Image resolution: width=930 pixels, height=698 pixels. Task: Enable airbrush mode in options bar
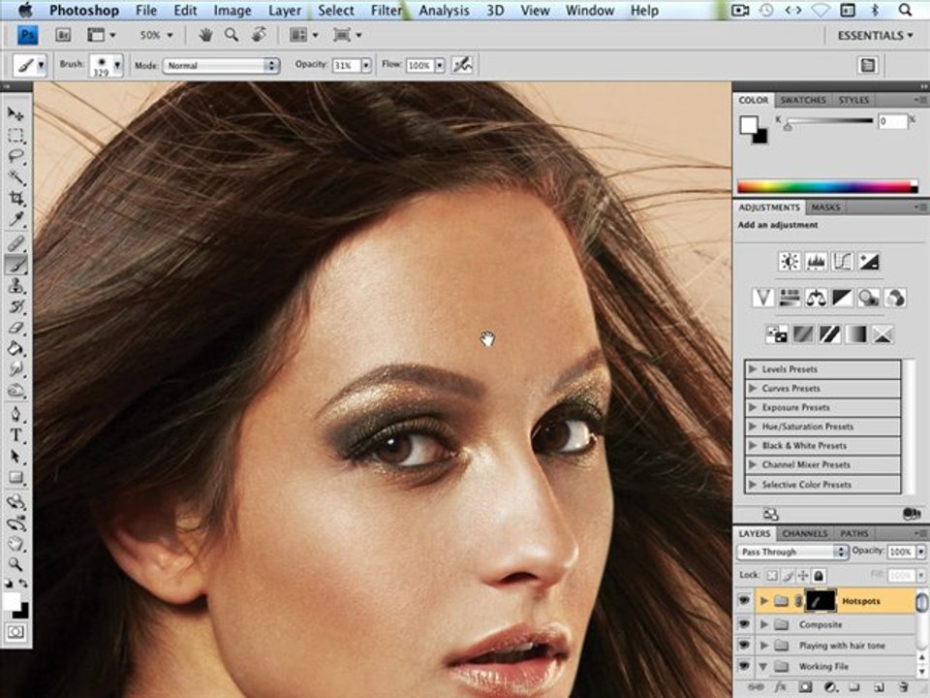[x=462, y=65]
